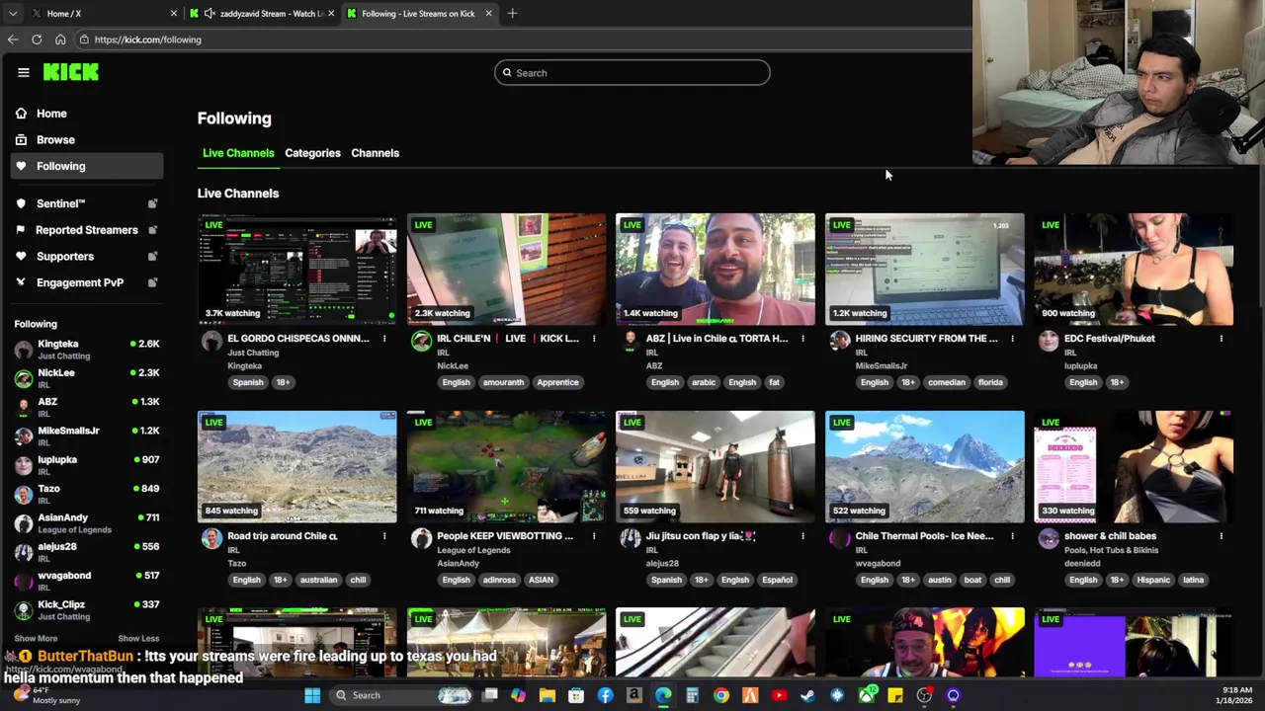Image resolution: width=1265 pixels, height=711 pixels.
Task: Click the NickLee avatar under IRL CHILE'N
Action: 421,342
